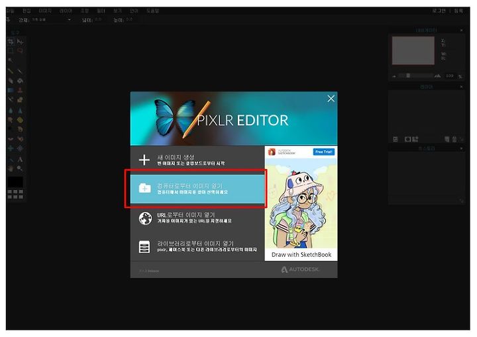The image size is (477, 337).
Task: Open the black main color swatch
Action: (15, 182)
